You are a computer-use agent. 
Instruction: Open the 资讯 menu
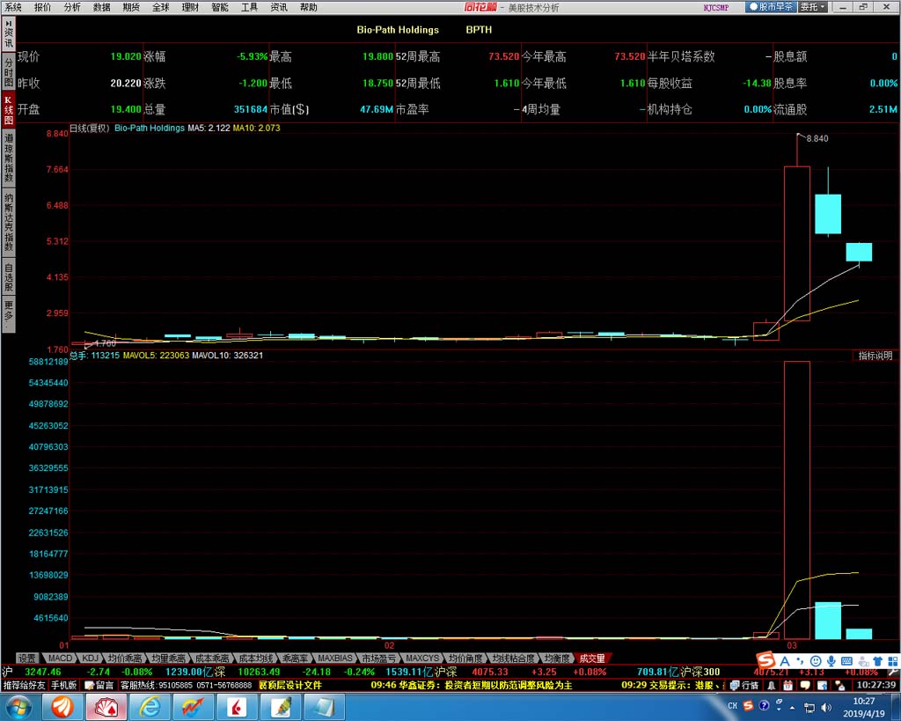click(279, 7)
